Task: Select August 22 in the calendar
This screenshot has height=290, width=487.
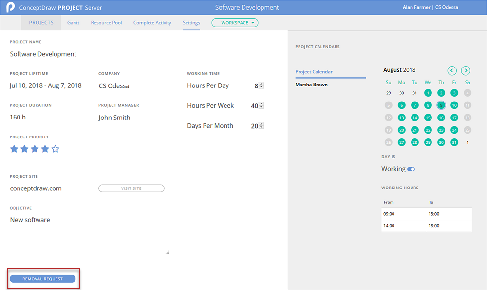Action: (428, 130)
